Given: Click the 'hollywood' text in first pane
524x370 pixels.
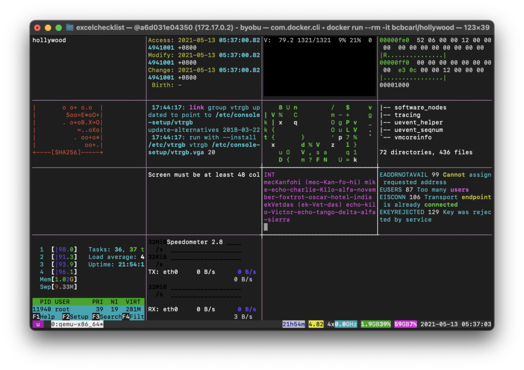Looking at the screenshot, I should point(49,40).
